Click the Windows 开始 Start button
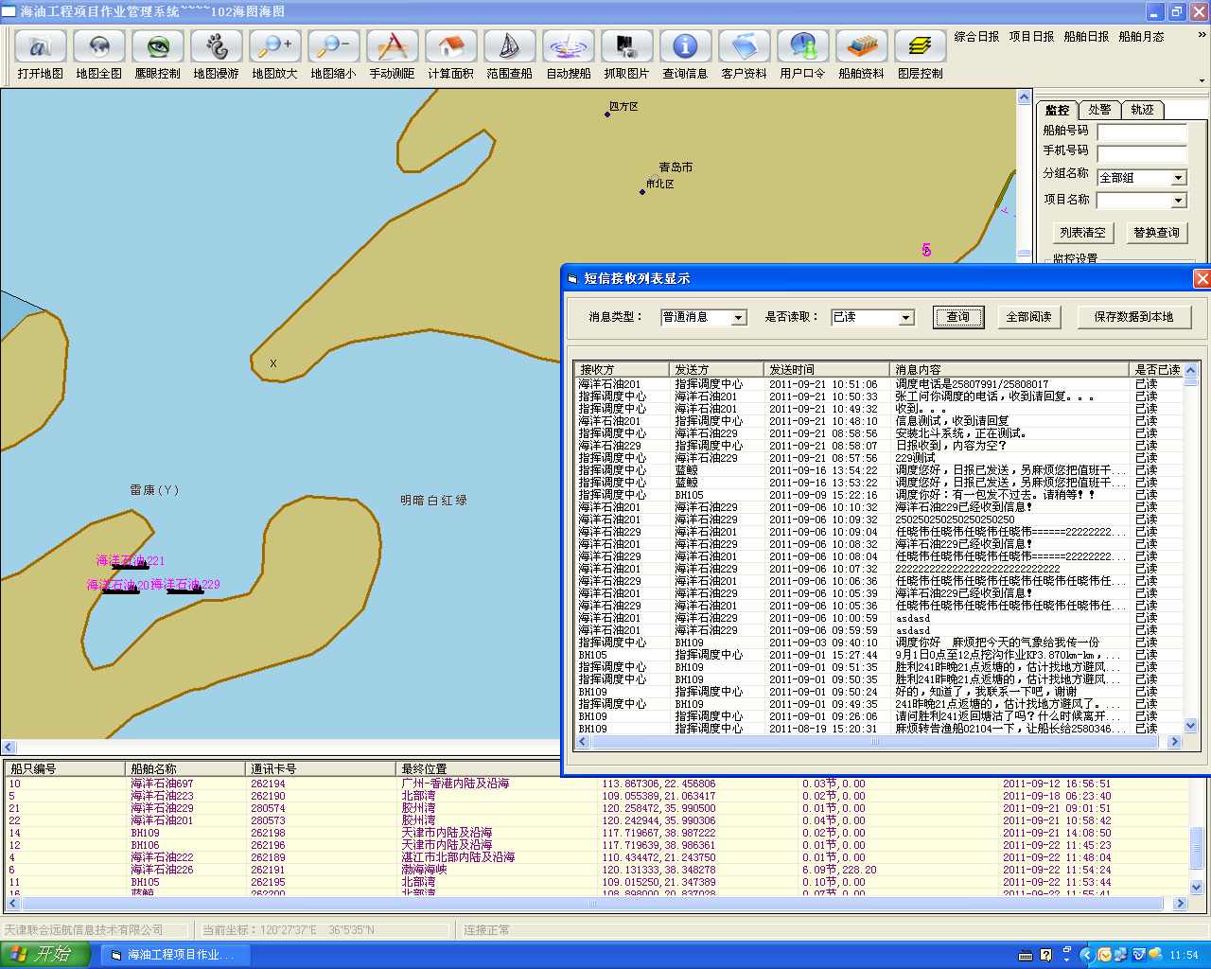Image resolution: width=1211 pixels, height=969 pixels. coord(44,954)
